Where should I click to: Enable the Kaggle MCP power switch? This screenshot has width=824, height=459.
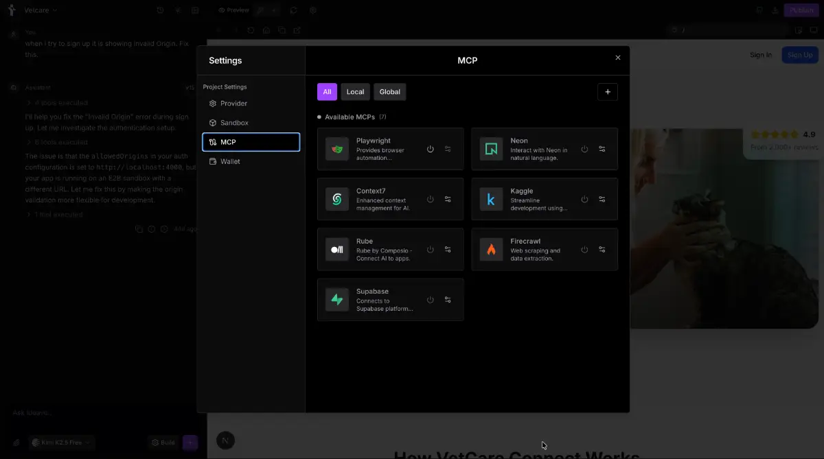[584, 199]
